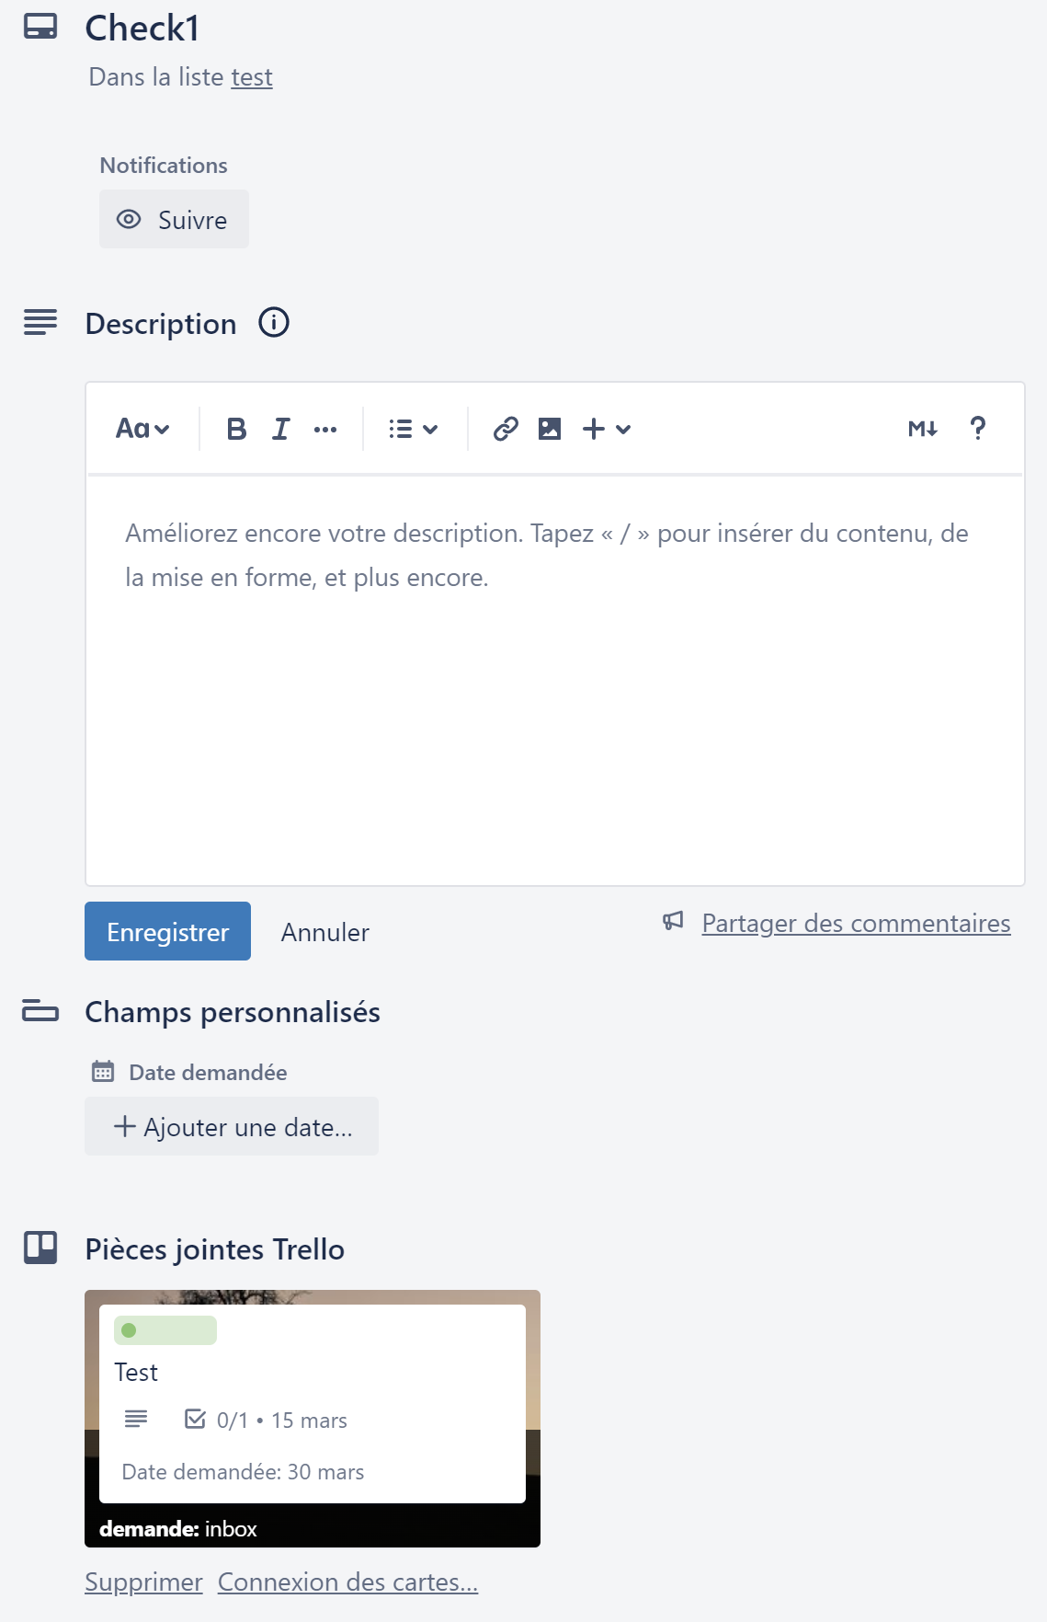The height and width of the screenshot is (1622, 1047).
Task: Click the checklist 0/1 badge icon
Action: coord(195,1419)
